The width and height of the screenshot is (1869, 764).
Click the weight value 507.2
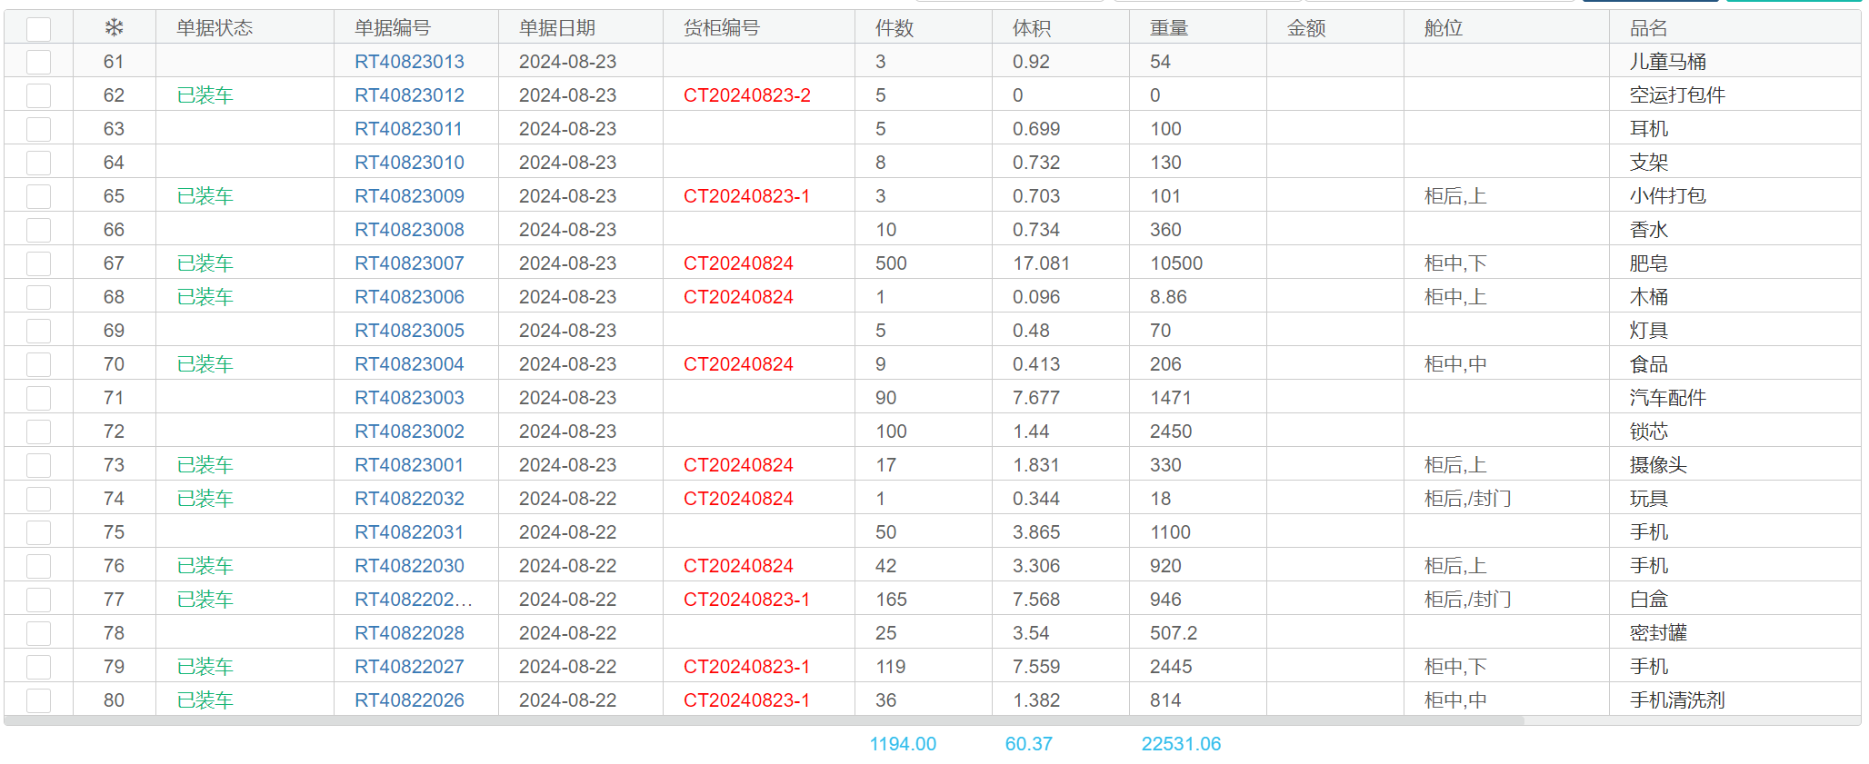1174,633
